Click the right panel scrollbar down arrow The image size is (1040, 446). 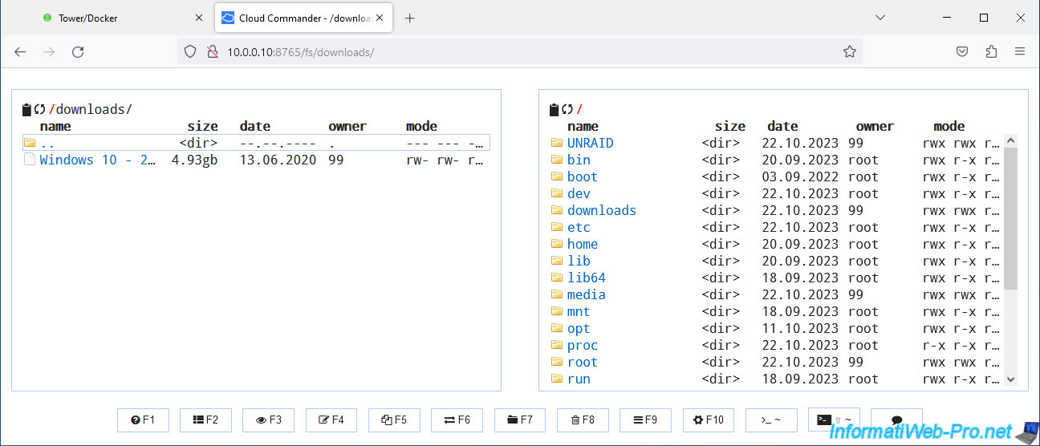pos(1011,379)
